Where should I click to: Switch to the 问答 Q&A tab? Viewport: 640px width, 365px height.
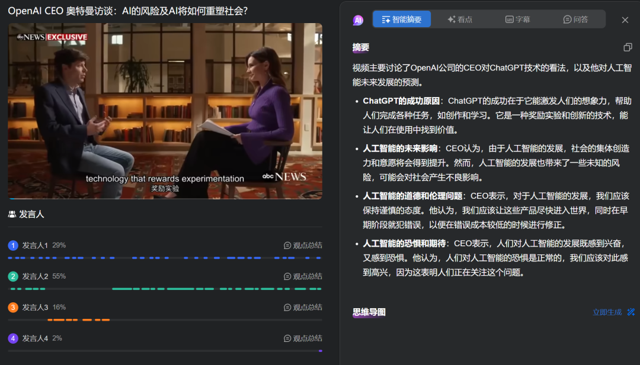[575, 19]
